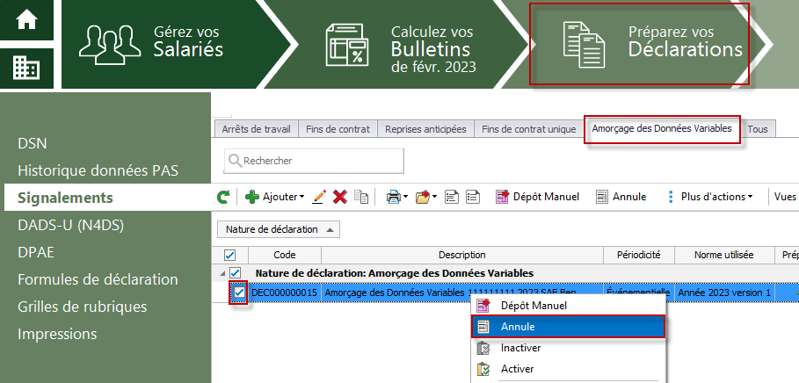799x383 pixels.
Task: Click context menu Activer icon
Action: (483, 369)
